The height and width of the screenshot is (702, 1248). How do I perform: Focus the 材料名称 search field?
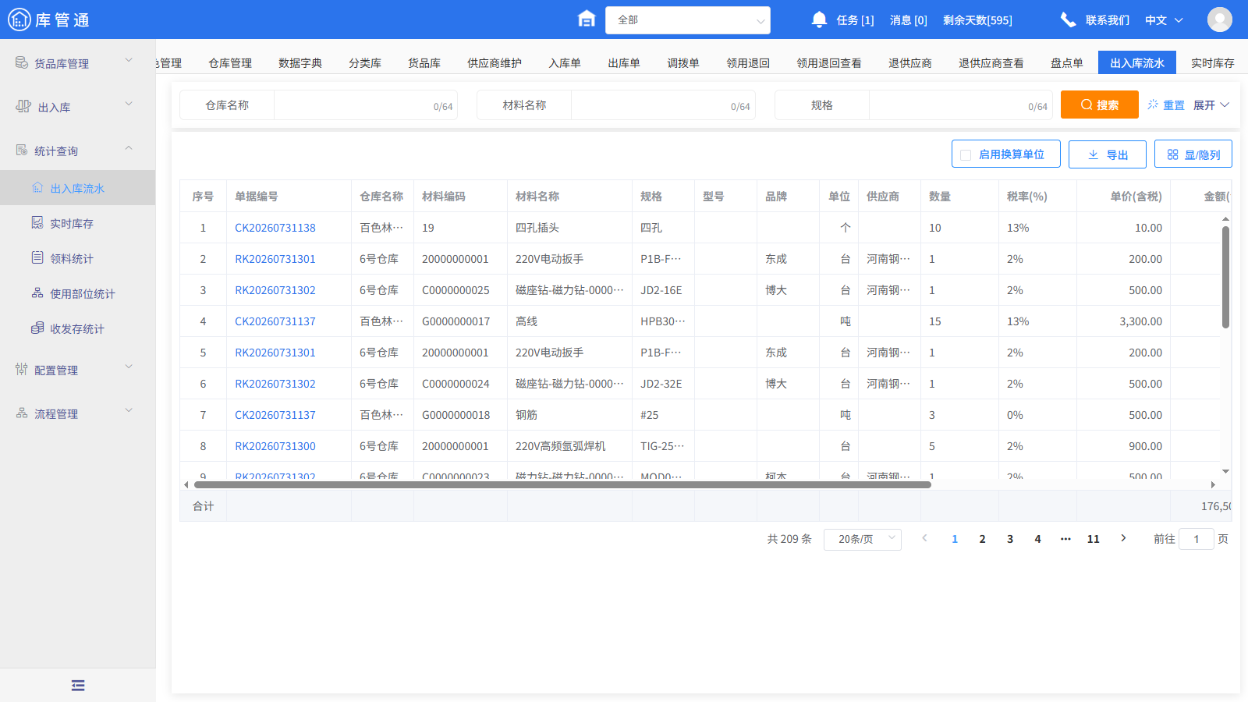tap(662, 105)
